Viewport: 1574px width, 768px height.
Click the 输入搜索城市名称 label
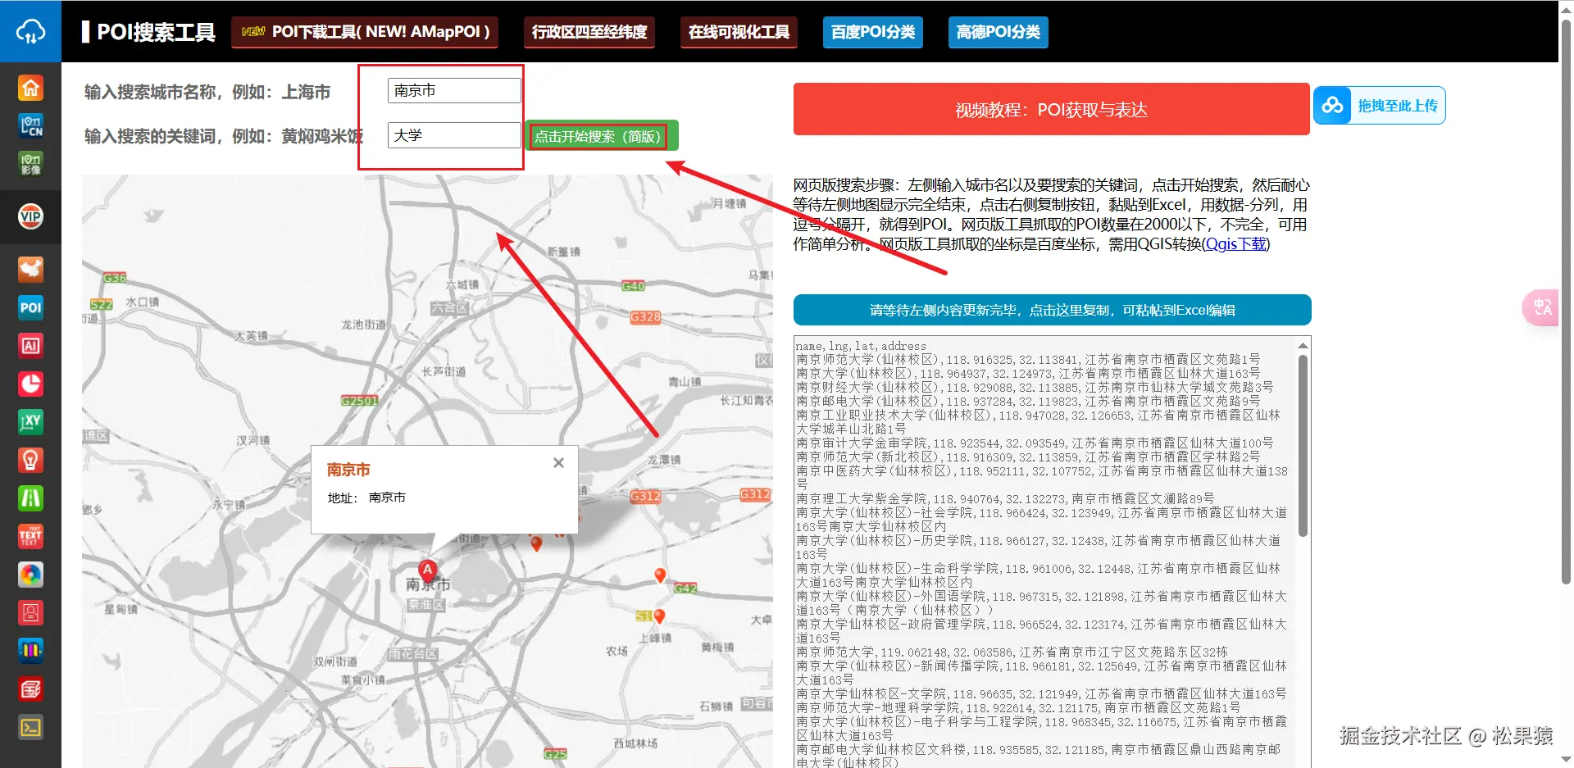click(x=207, y=92)
